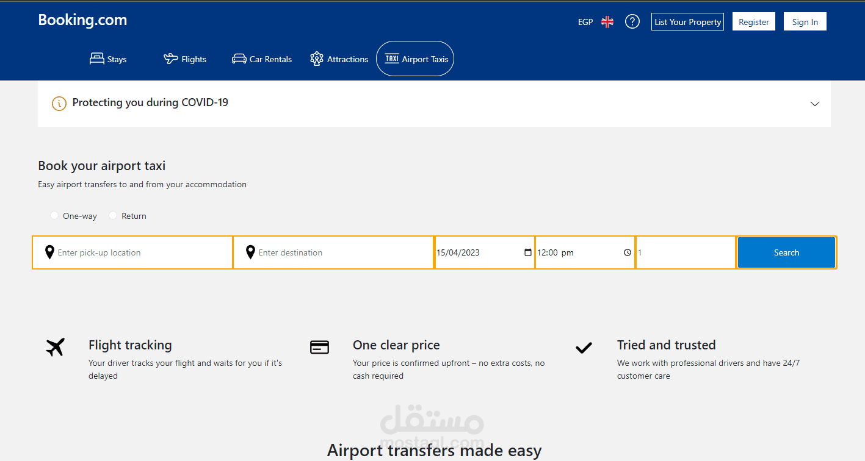Choose the Return trip option

point(112,215)
